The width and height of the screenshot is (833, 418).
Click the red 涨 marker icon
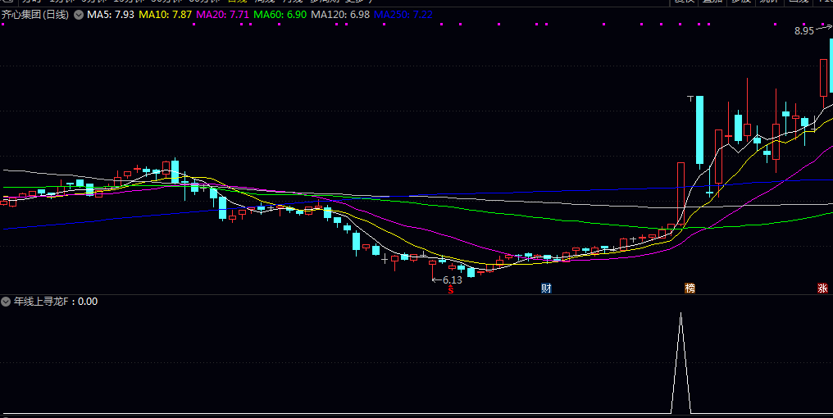click(x=822, y=289)
